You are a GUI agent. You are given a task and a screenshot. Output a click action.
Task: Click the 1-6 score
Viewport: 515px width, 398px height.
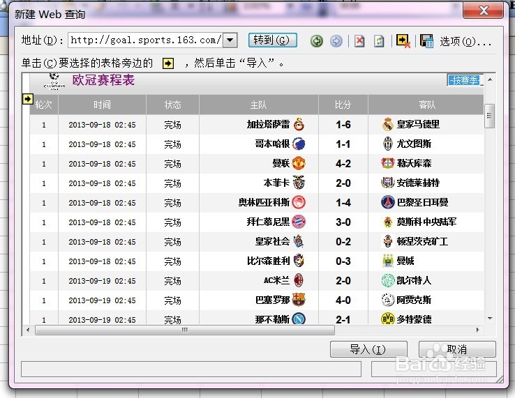(343, 125)
